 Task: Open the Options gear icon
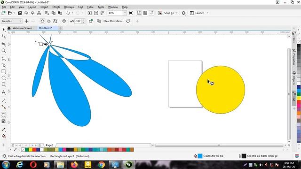point(184,13)
